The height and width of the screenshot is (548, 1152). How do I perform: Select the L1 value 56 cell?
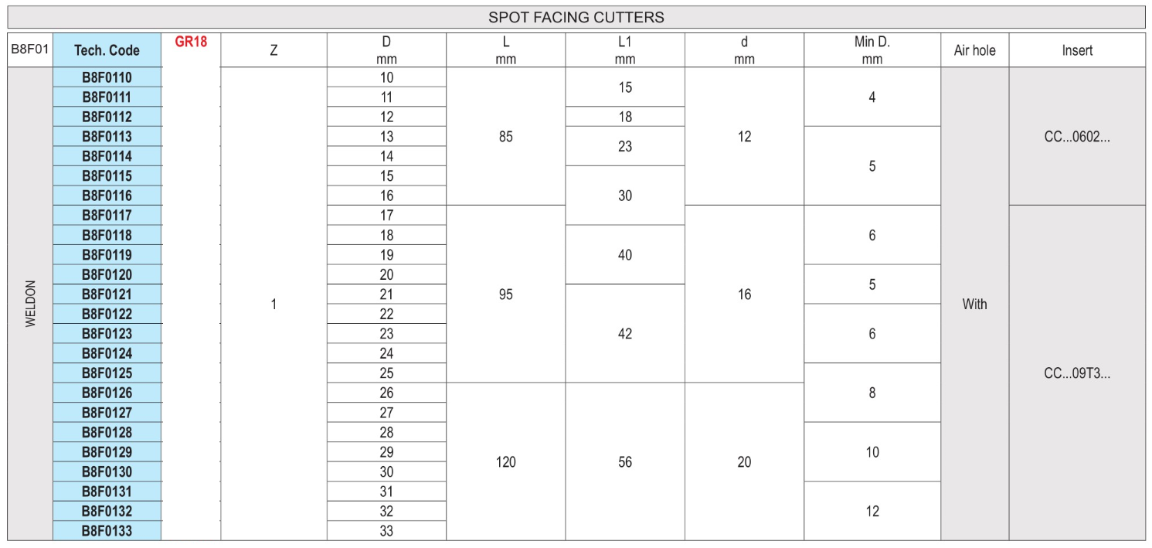pyautogui.click(x=624, y=462)
